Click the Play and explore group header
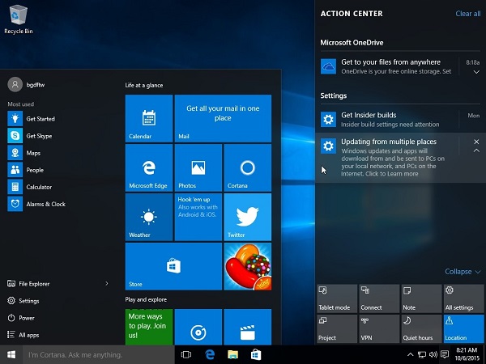 click(x=146, y=299)
